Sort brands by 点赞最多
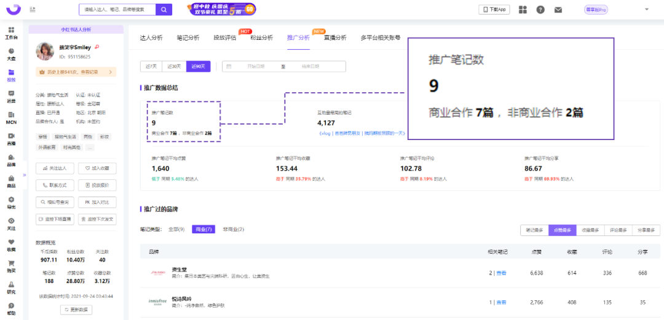 tap(563, 230)
